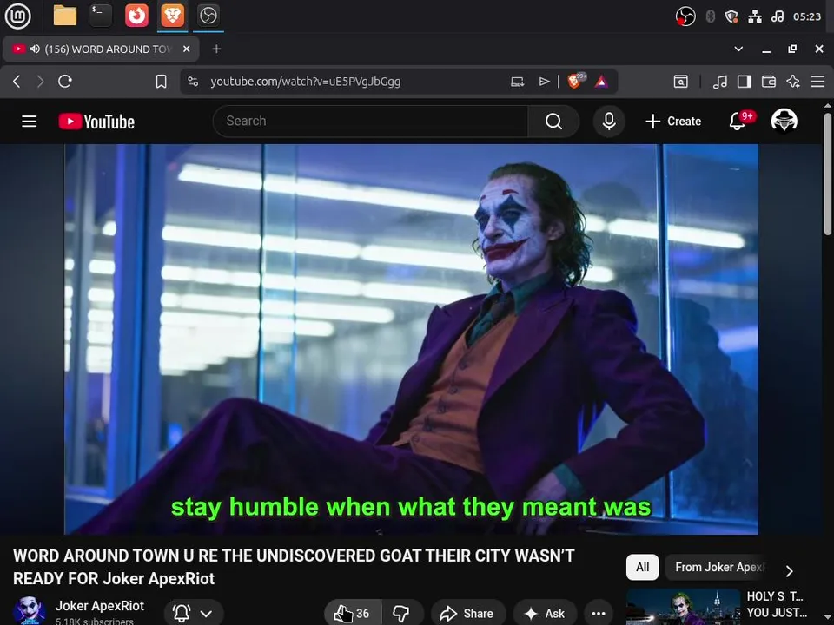Expand the tab search dropdown arrow
The width and height of the screenshot is (834, 625).
tap(738, 49)
